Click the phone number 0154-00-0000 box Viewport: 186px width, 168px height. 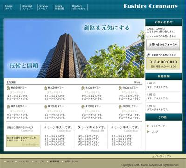click(163, 63)
